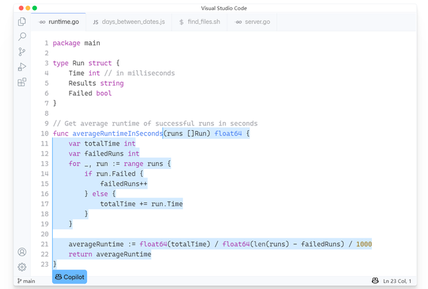Click 'else' keyword on line 16
Screen dimensions: 428x289
[100, 194]
